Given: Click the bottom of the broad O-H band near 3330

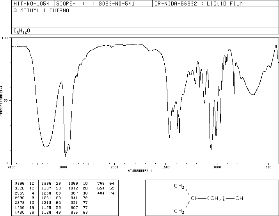Looking at the screenshot, I should pos(46,147).
